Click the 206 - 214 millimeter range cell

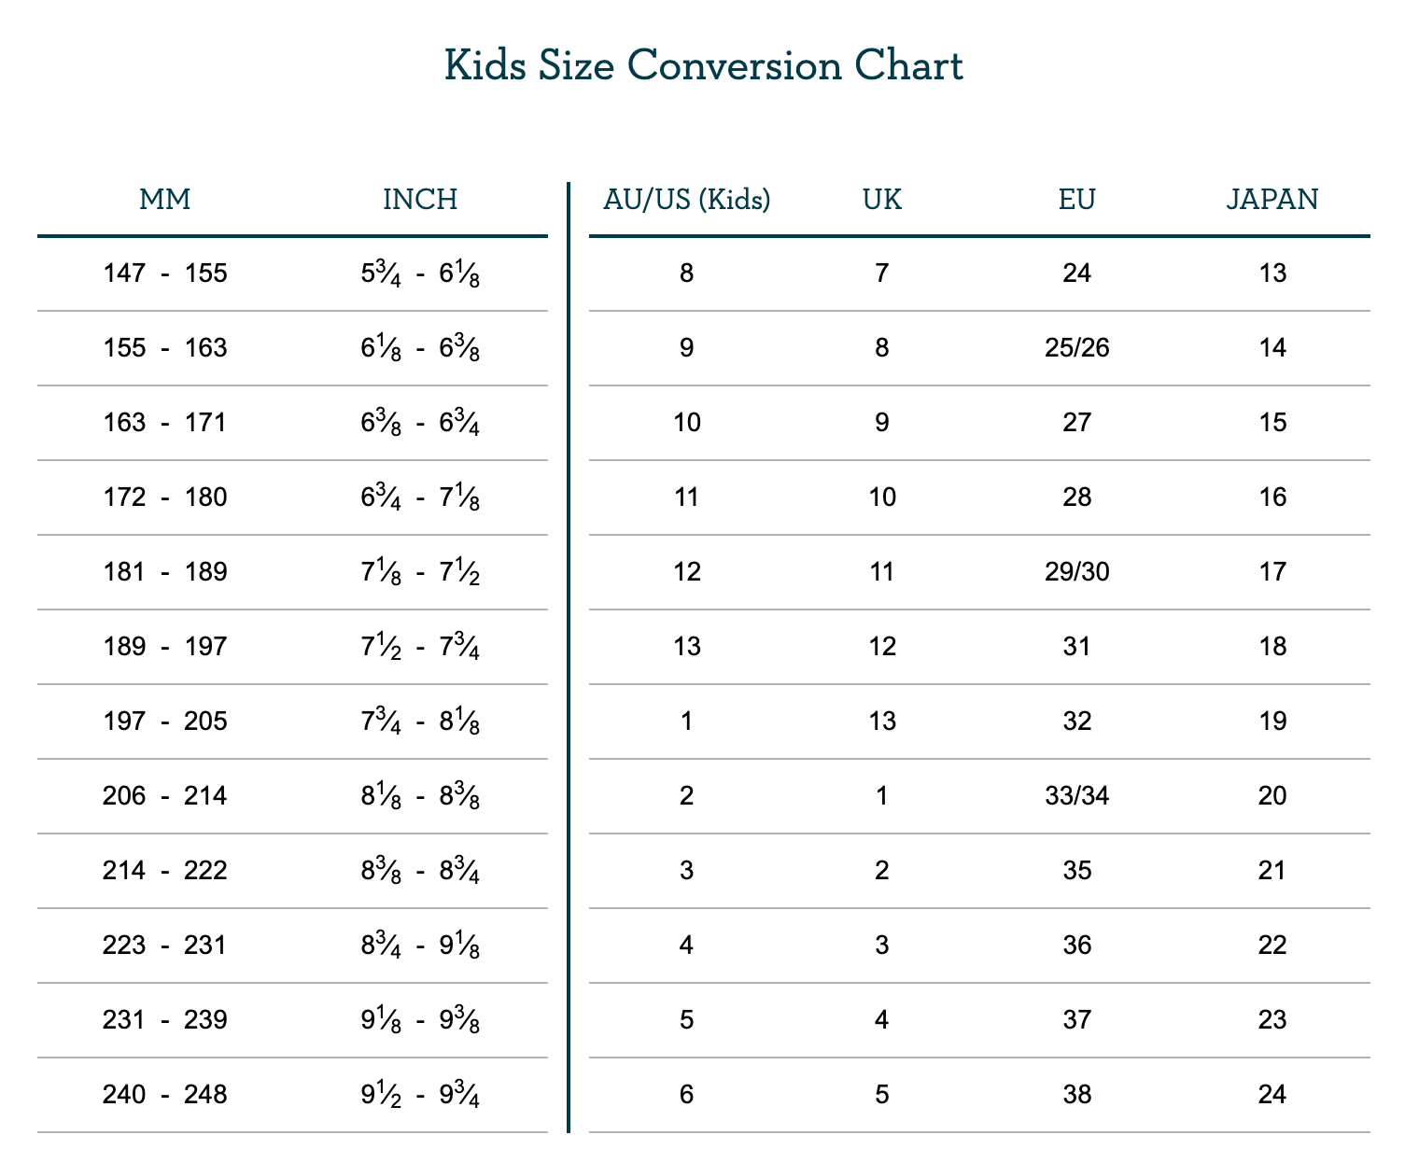[165, 796]
